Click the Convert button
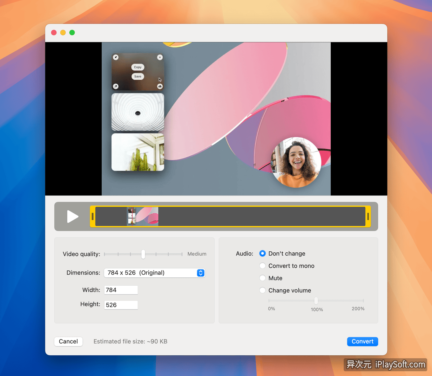This screenshot has width=432, height=376. [x=362, y=341]
